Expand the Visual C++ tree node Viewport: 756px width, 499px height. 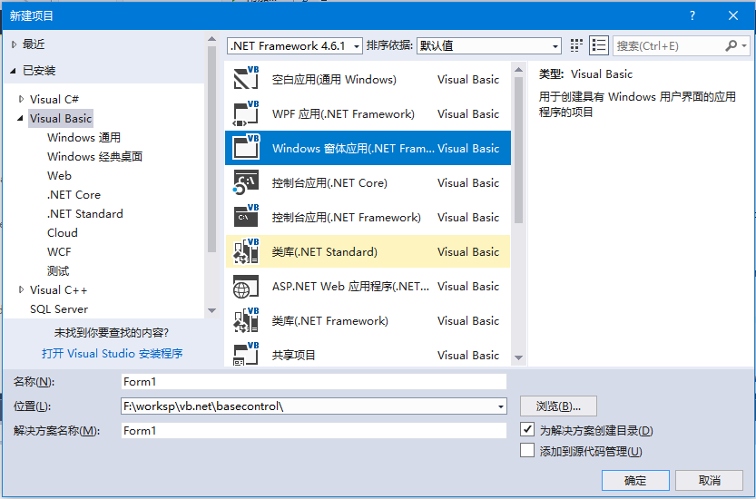point(21,289)
